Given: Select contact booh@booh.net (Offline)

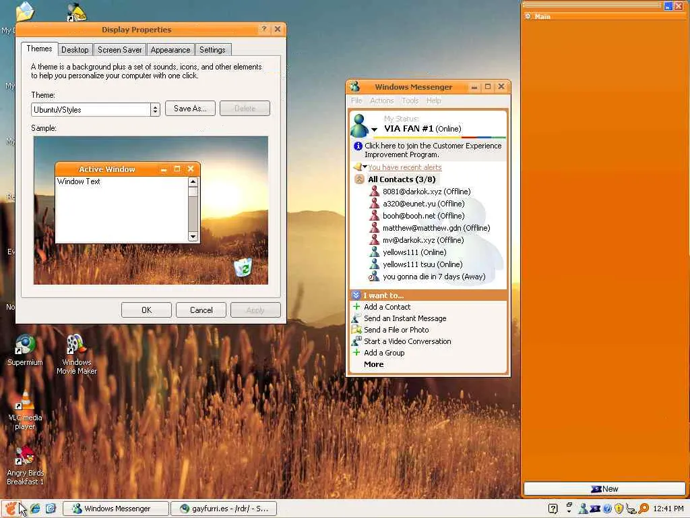Looking at the screenshot, I should pyautogui.click(x=417, y=216).
